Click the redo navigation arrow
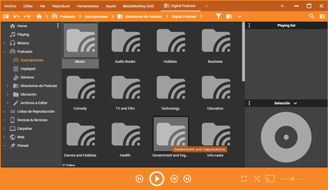The image size is (328, 190). coord(27,17)
